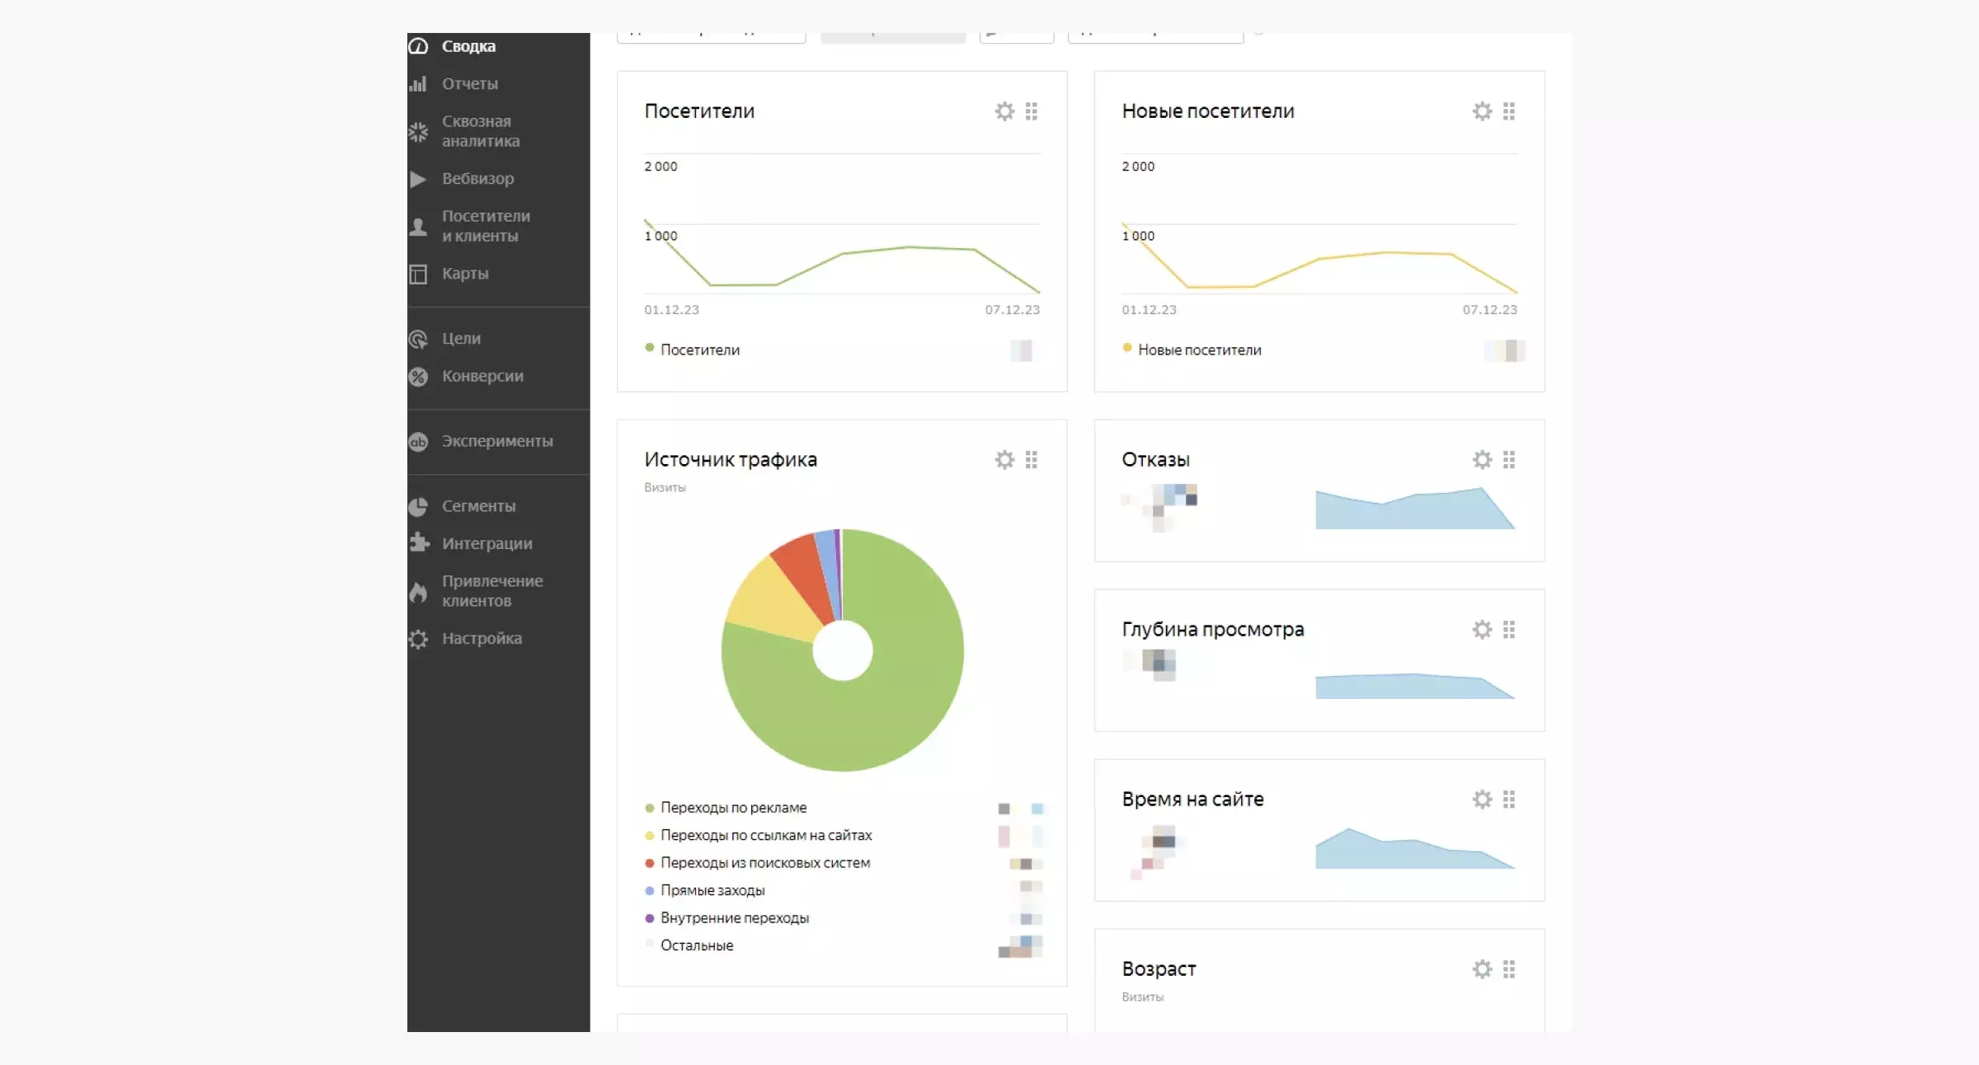
Task: Open Настройка in the sidebar
Action: tap(481, 639)
